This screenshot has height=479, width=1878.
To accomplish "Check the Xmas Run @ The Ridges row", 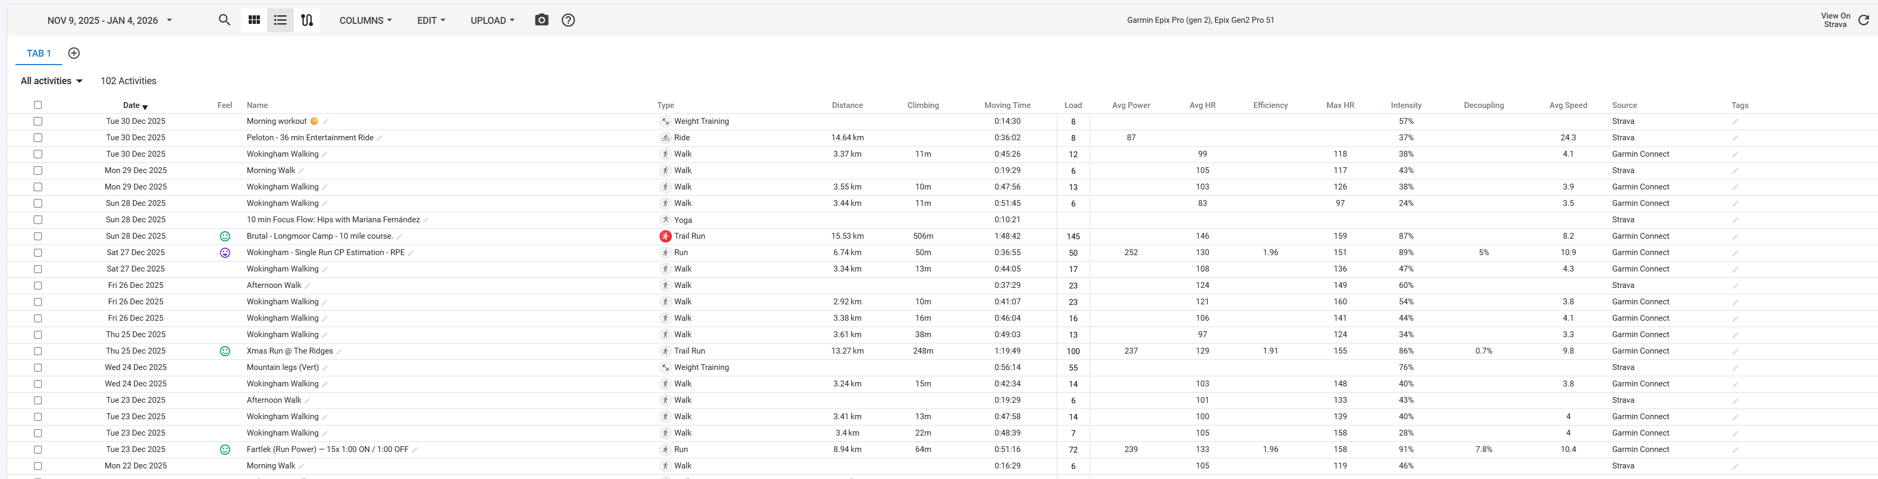I will pyautogui.click(x=38, y=351).
